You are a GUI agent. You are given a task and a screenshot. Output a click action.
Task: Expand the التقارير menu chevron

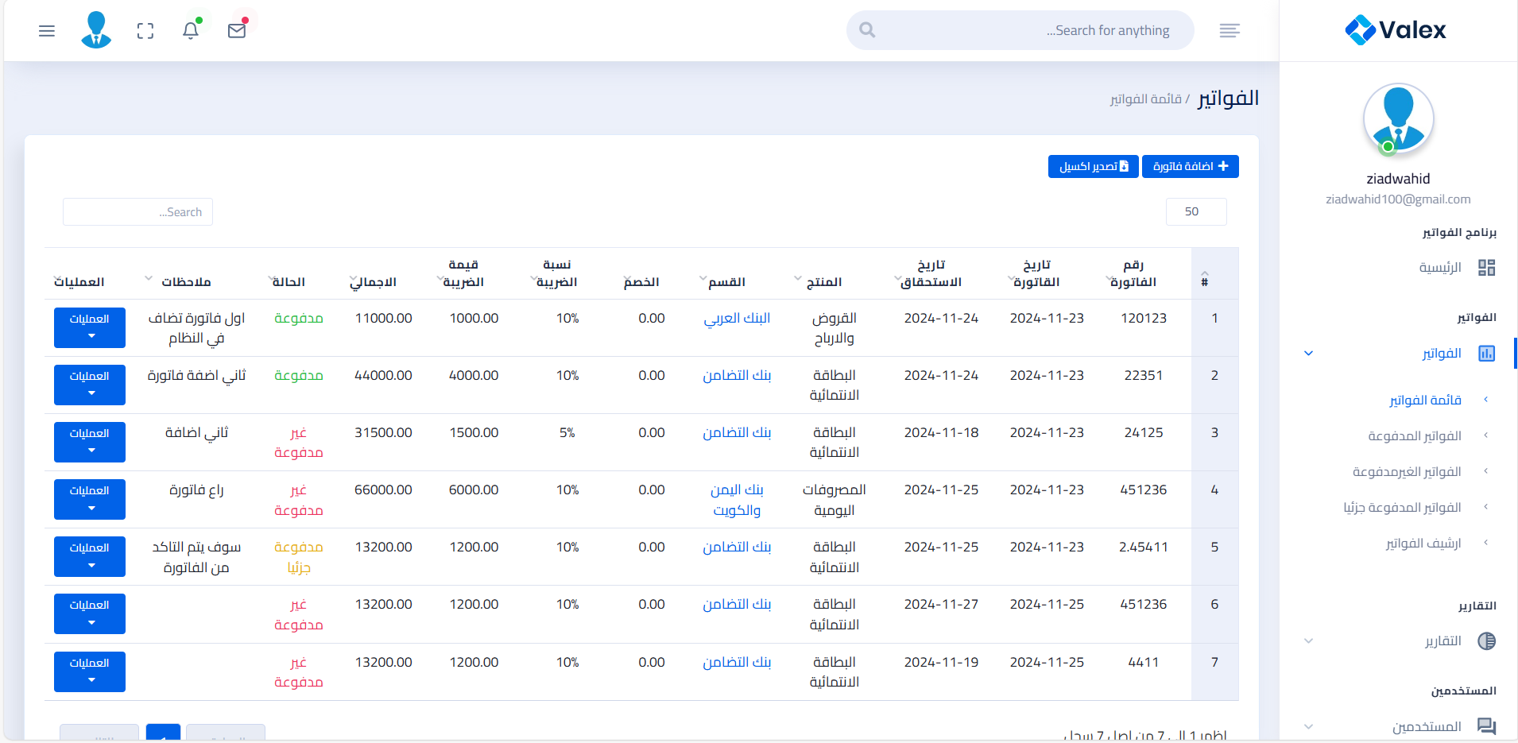coord(1309,641)
